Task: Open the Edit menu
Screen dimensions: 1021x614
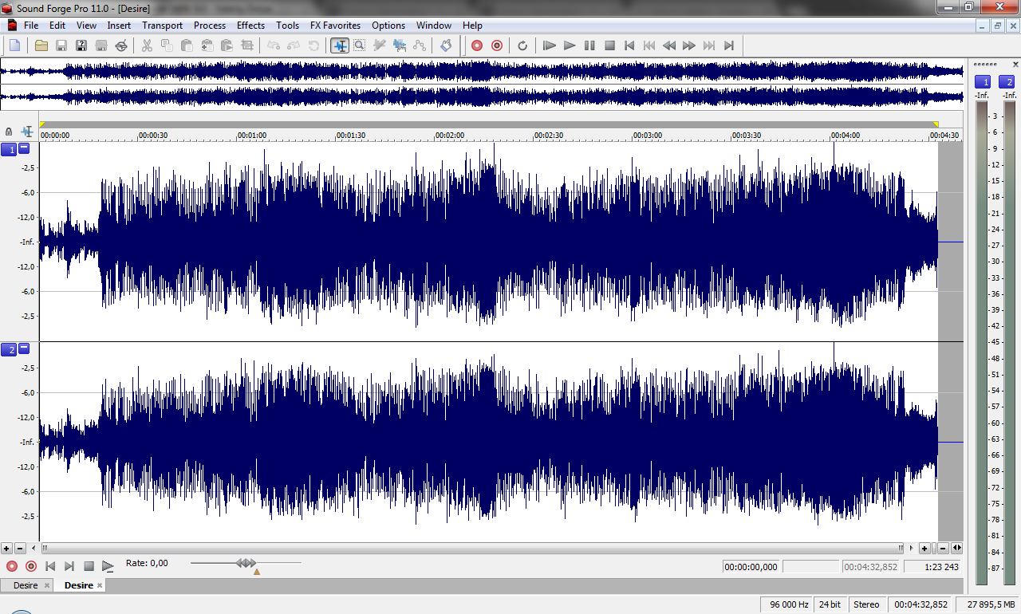Action: [x=57, y=26]
